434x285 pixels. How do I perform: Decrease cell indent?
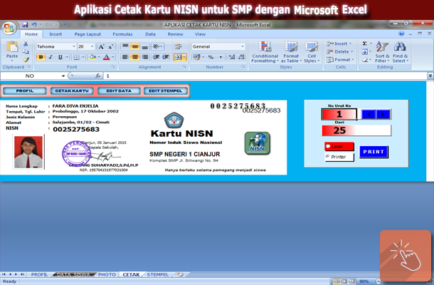click(x=156, y=57)
